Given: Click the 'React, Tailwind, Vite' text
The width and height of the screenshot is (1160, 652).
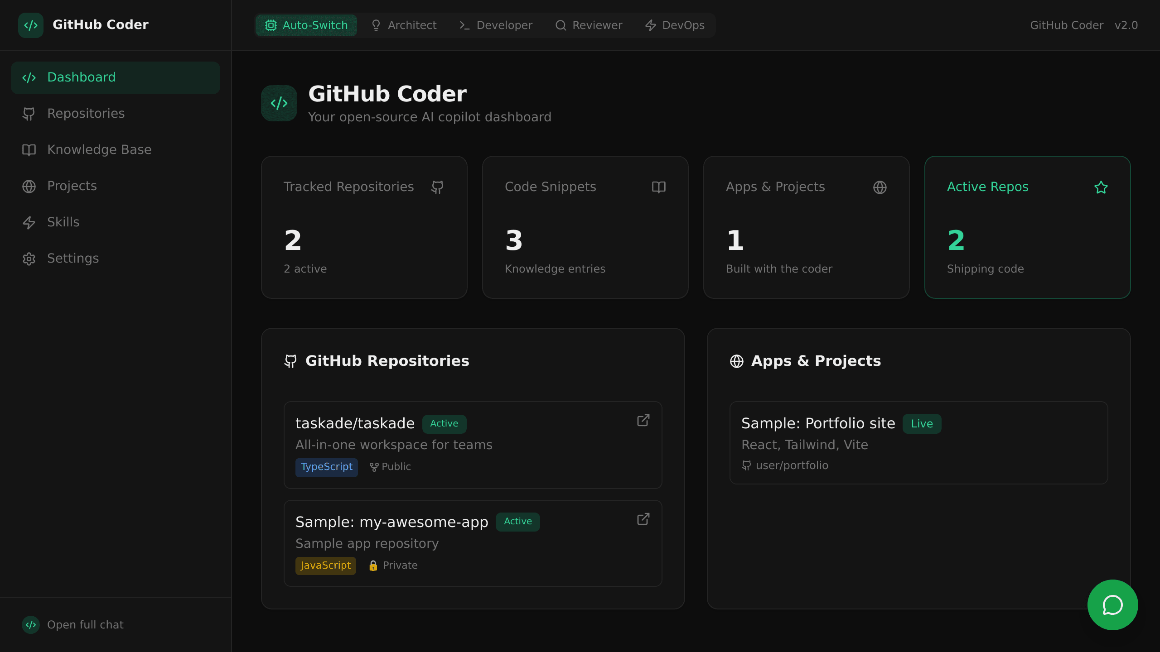Looking at the screenshot, I should (805, 445).
